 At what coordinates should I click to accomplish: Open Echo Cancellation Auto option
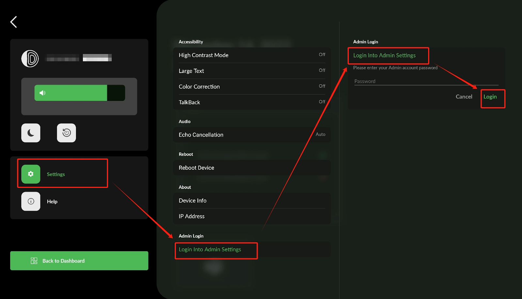coord(252,135)
